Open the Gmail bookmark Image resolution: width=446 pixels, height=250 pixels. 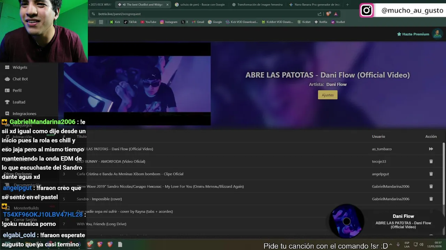click(198, 22)
